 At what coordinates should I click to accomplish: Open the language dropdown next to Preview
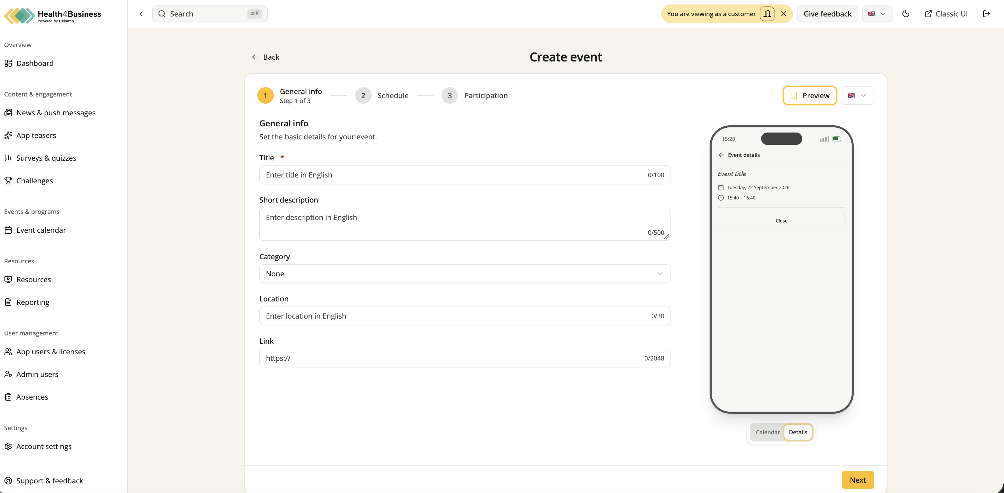[857, 95]
